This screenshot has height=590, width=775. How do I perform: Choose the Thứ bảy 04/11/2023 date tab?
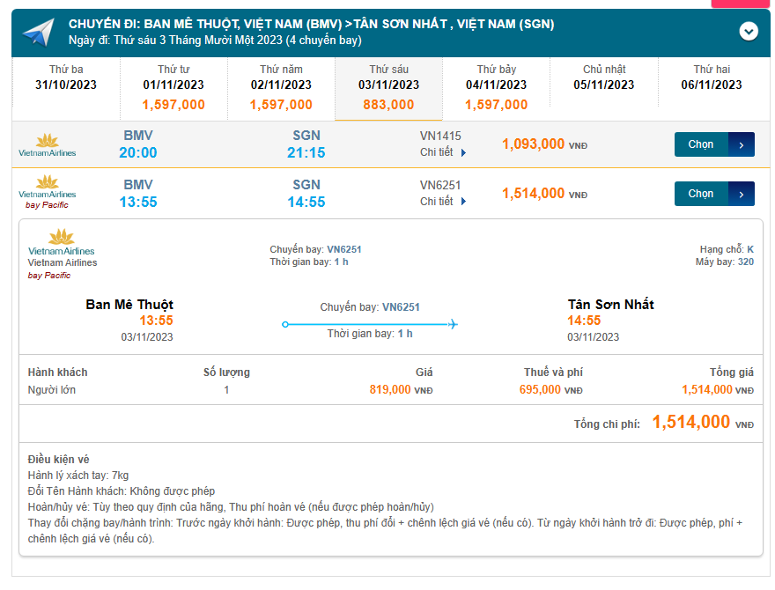point(496,86)
